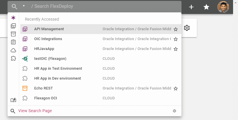Filter search by cloud sidebar icon
The image size is (238, 120).
[x=13, y=50]
